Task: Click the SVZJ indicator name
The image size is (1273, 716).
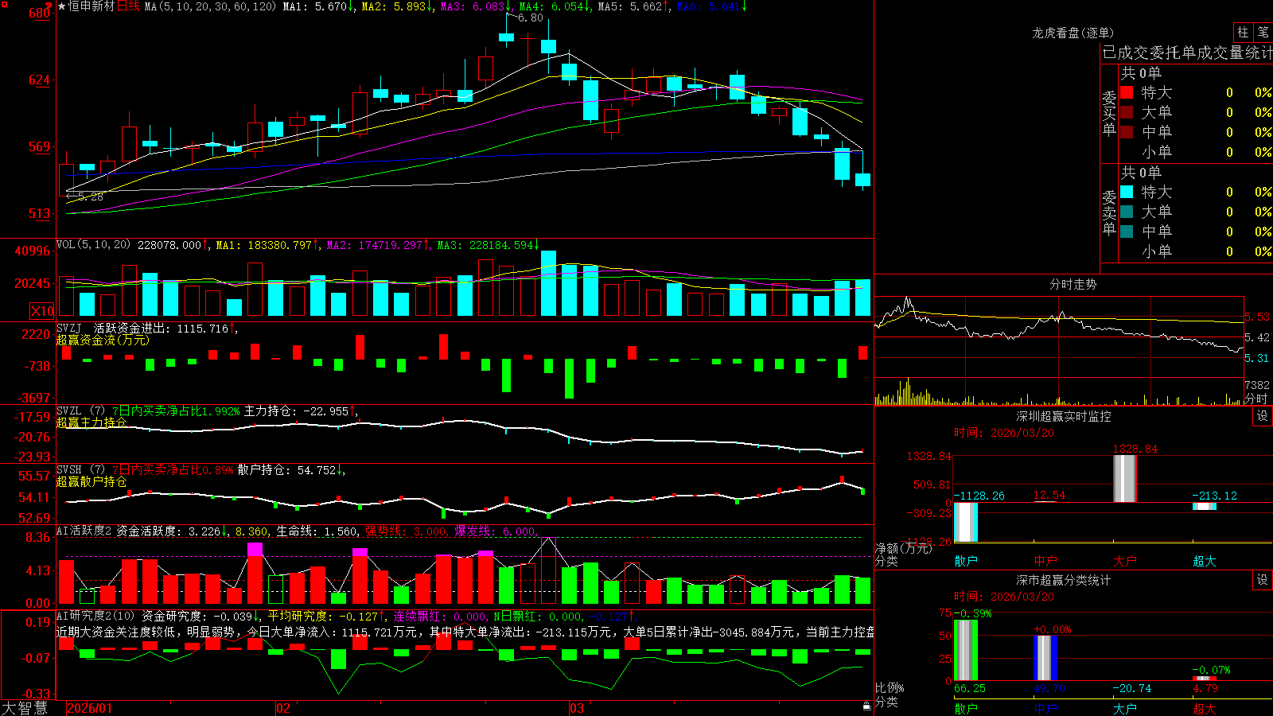Action: pos(69,329)
